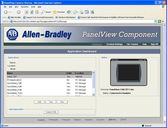This screenshot has width=167, height=128.
Task: Click the applications list scroll up arrow
Action: pos(93,73)
